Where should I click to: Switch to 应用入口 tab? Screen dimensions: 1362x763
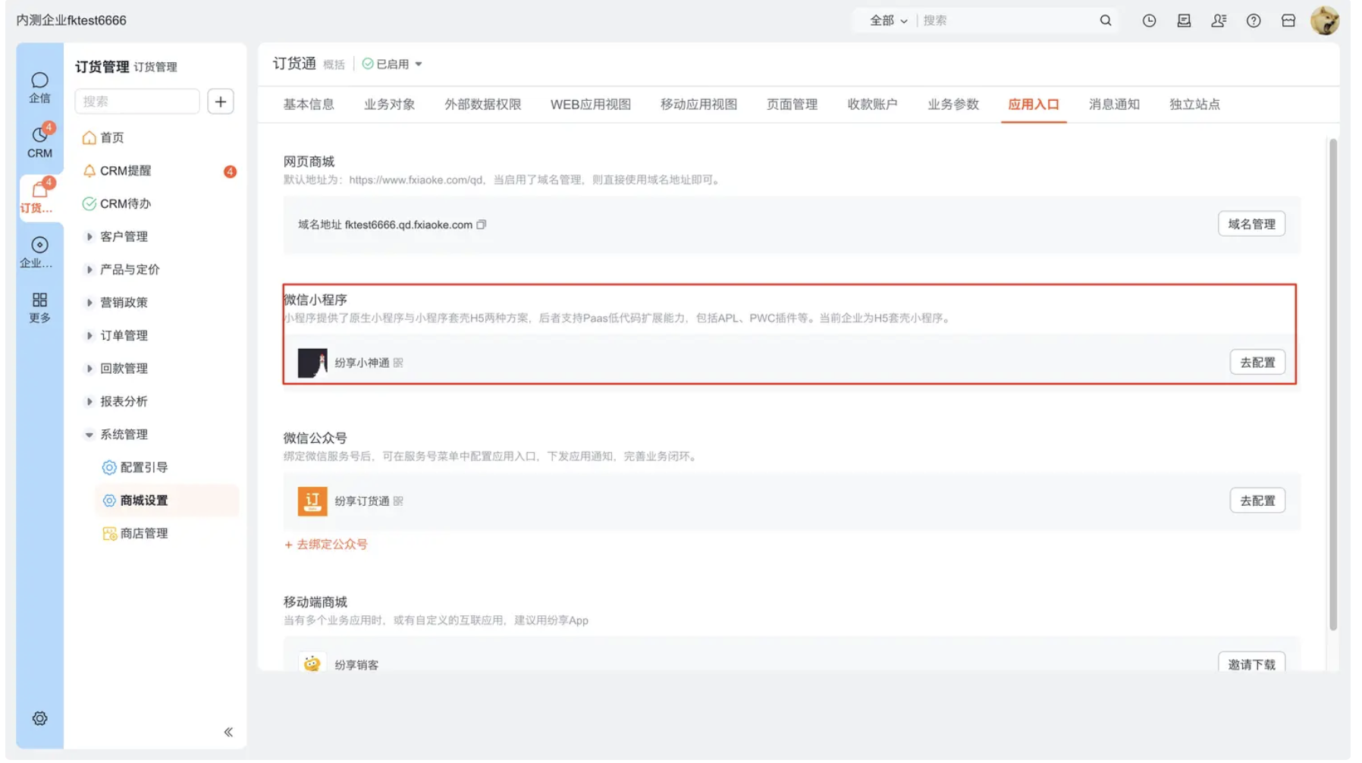point(1034,105)
